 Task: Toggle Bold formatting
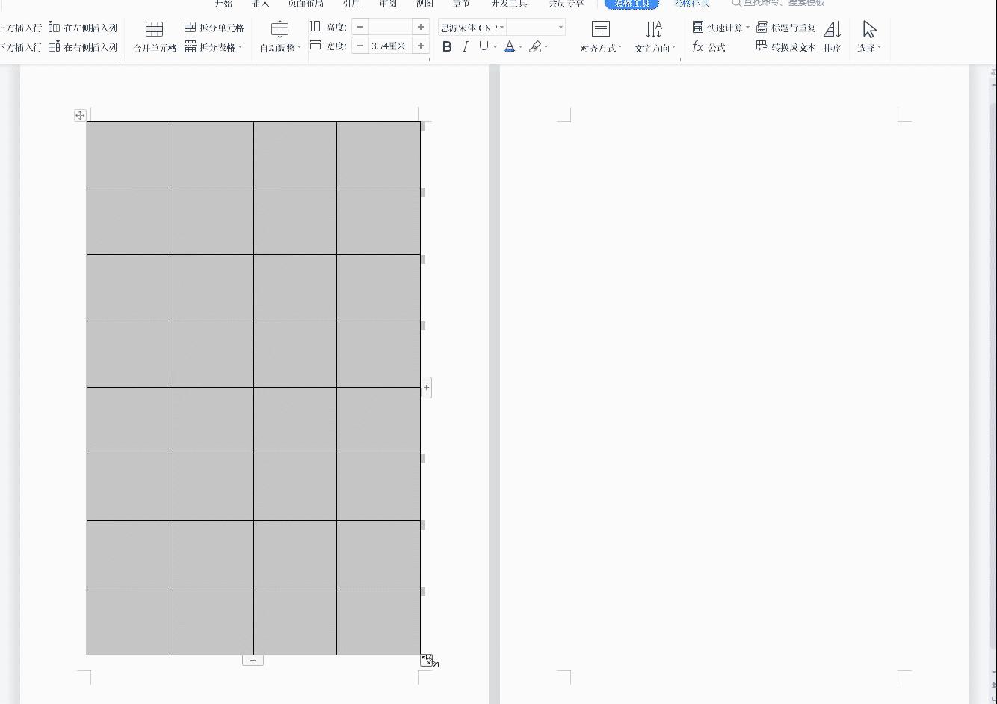tap(447, 47)
